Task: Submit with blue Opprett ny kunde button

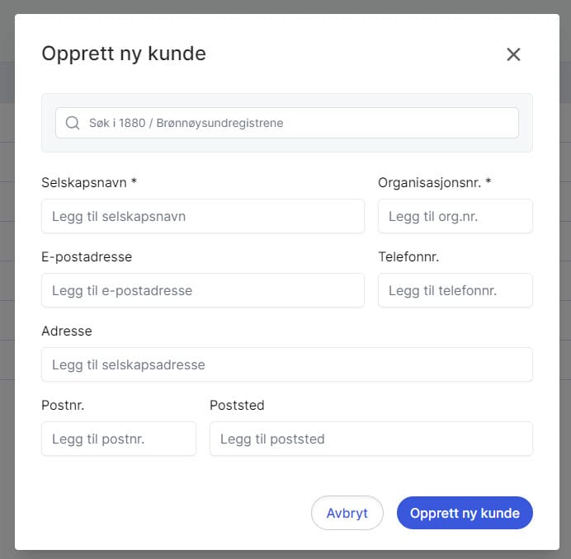Action: 465,513
